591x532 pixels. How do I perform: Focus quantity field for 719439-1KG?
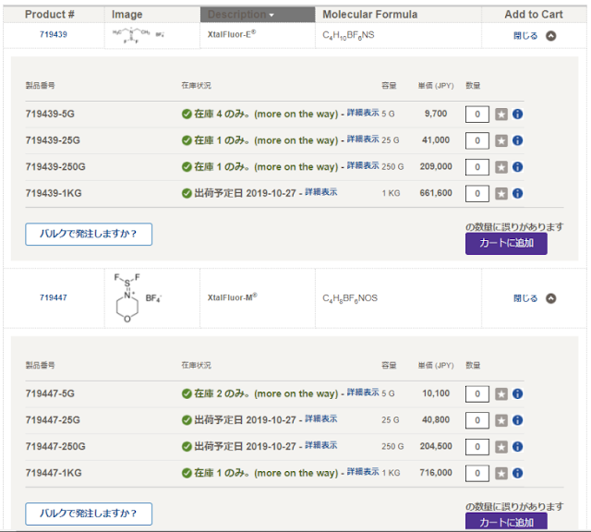coord(477,193)
